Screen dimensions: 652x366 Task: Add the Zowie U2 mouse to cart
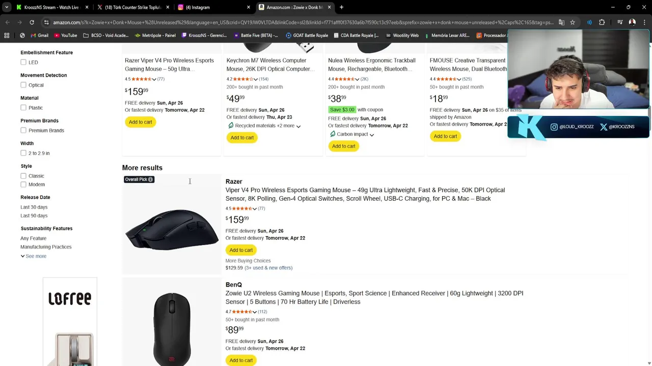[x=241, y=360]
